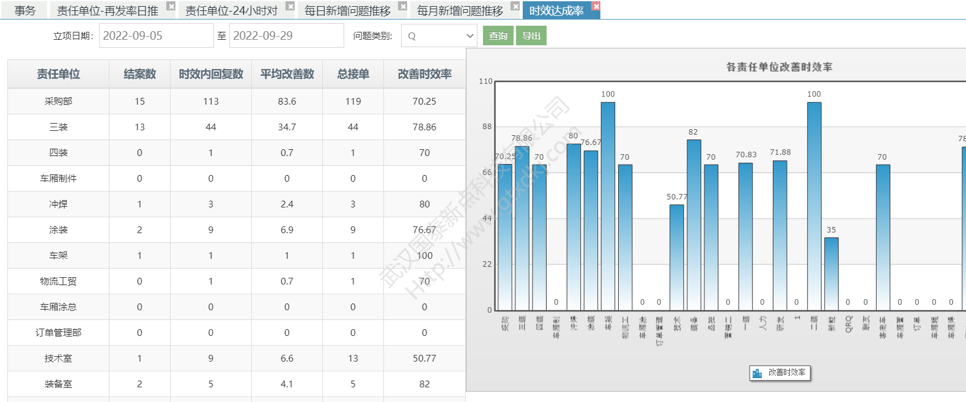Switch to the 事务 tab
Viewport: 966px width, 402px height.
pyautogui.click(x=25, y=11)
